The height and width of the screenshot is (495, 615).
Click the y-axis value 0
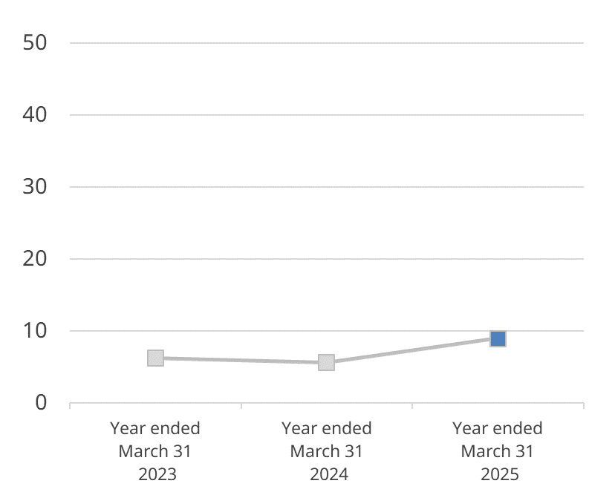41,402
